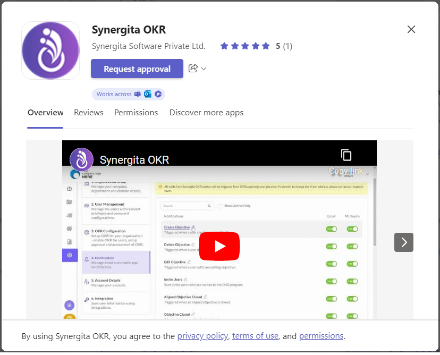Go to Discover more apps tab
440x355 pixels.
coord(206,113)
